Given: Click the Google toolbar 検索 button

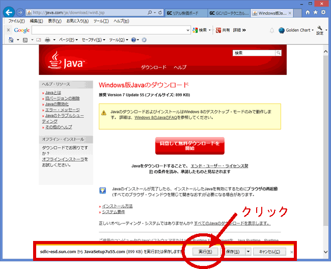Looking at the screenshot, I should pos(200,30).
